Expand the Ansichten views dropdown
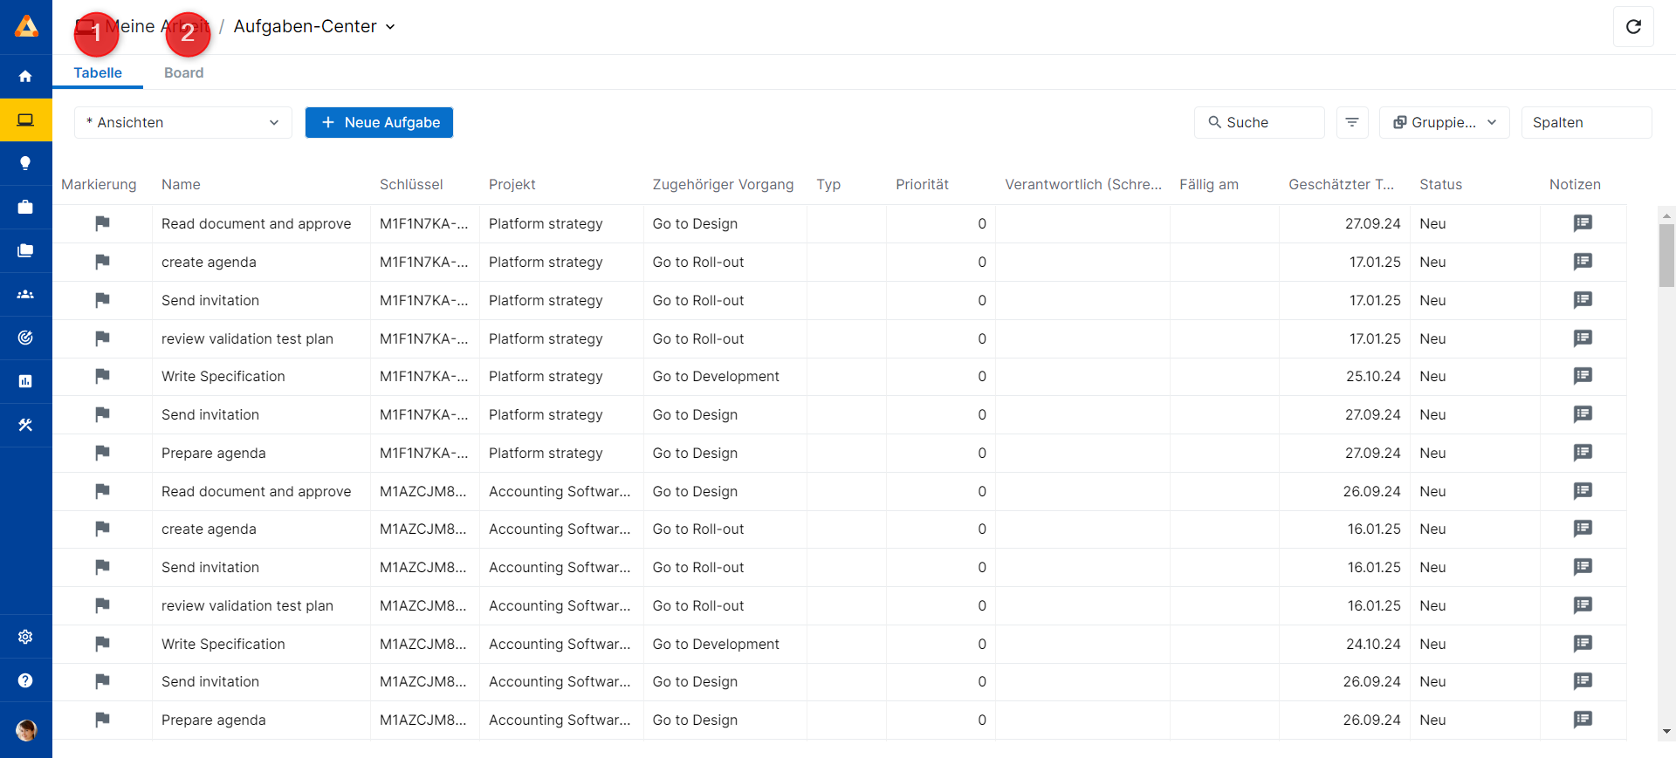 pos(183,122)
